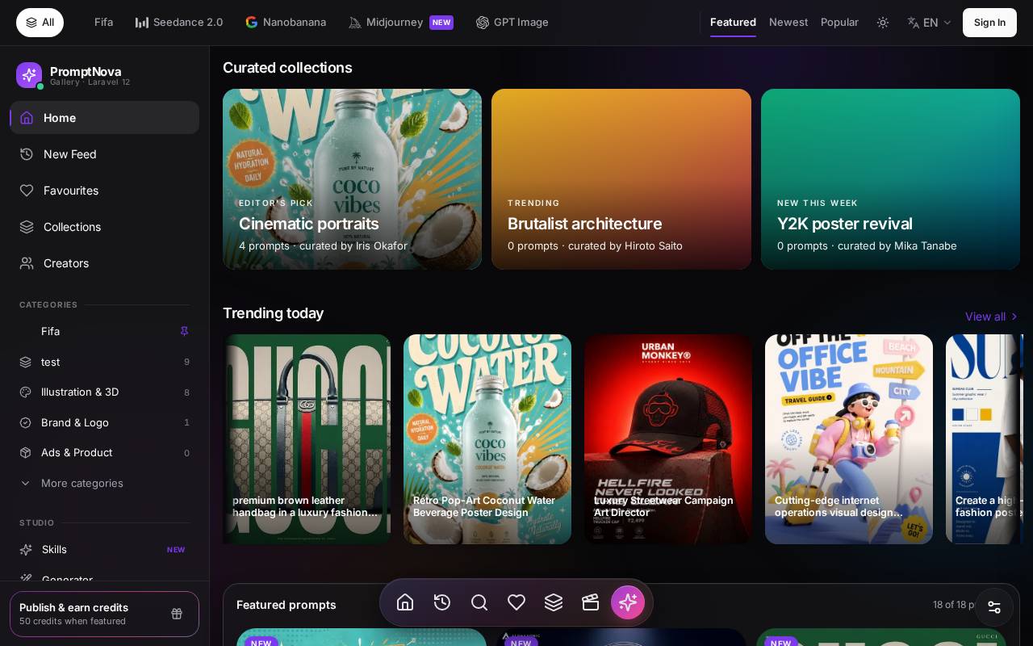Open Creators in the sidebar
This screenshot has height=646, width=1033.
point(105,263)
